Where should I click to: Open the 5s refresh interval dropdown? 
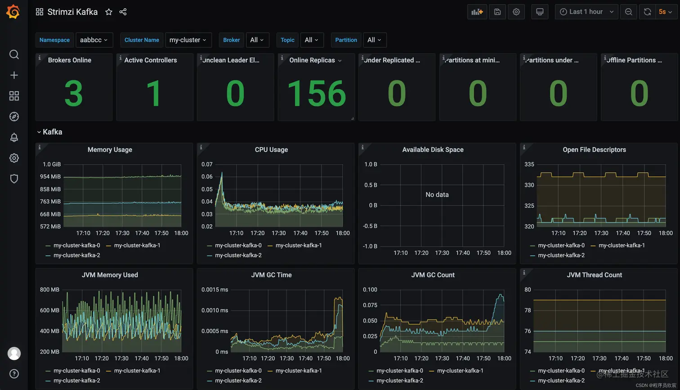pyautogui.click(x=666, y=12)
